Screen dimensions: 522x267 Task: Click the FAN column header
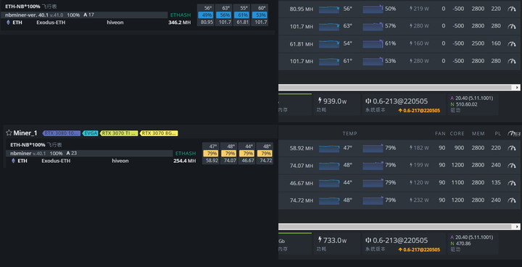click(x=440, y=133)
